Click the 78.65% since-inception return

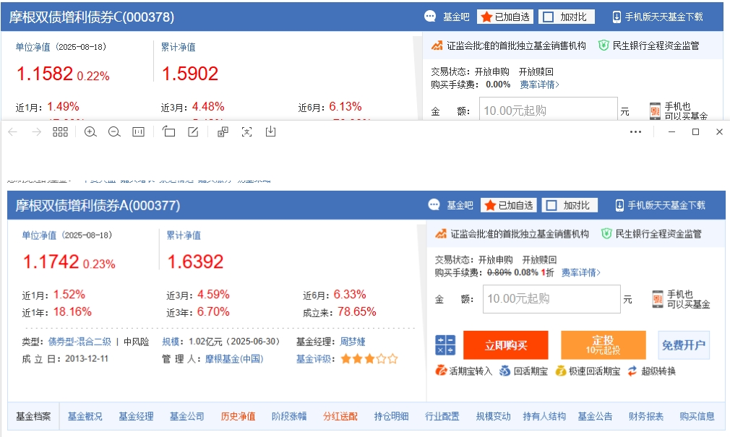pos(356,312)
